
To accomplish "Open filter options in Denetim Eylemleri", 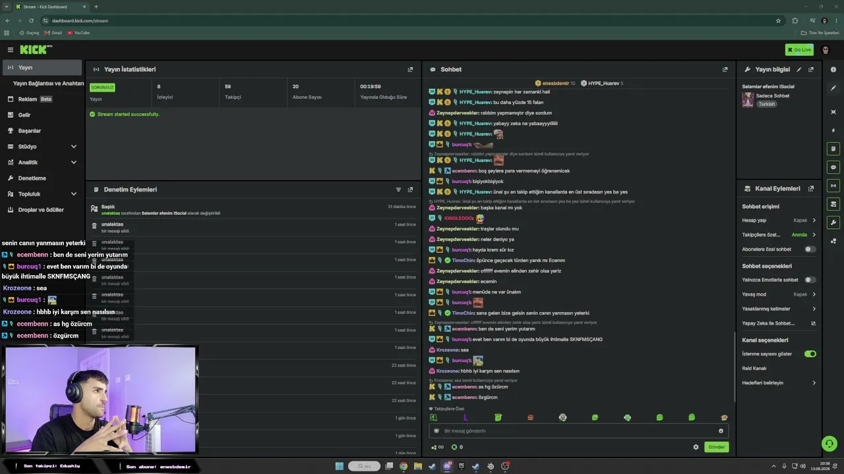I will click(x=398, y=190).
